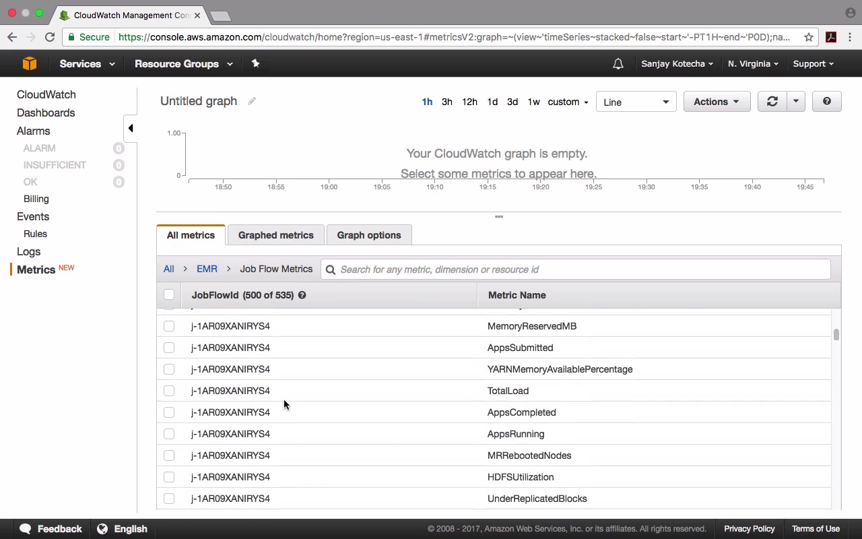
Task: Click the rename pencil icon beside Untitled graph
Action: 252,101
